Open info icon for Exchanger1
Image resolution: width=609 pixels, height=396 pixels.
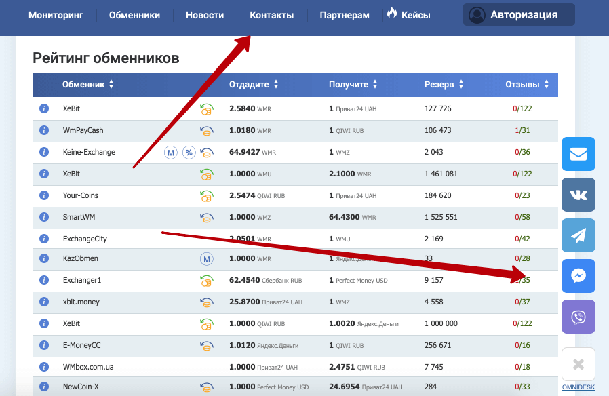coord(44,280)
